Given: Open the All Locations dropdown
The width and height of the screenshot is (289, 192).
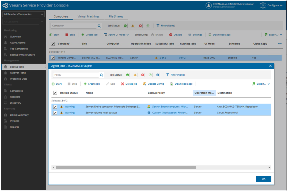Looking at the screenshot, I should click(x=23, y=22).
